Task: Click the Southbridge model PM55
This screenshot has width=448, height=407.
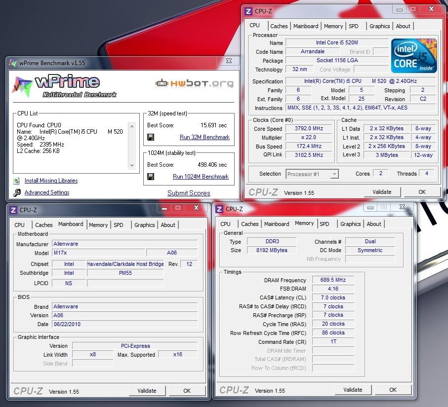Action: (125, 273)
